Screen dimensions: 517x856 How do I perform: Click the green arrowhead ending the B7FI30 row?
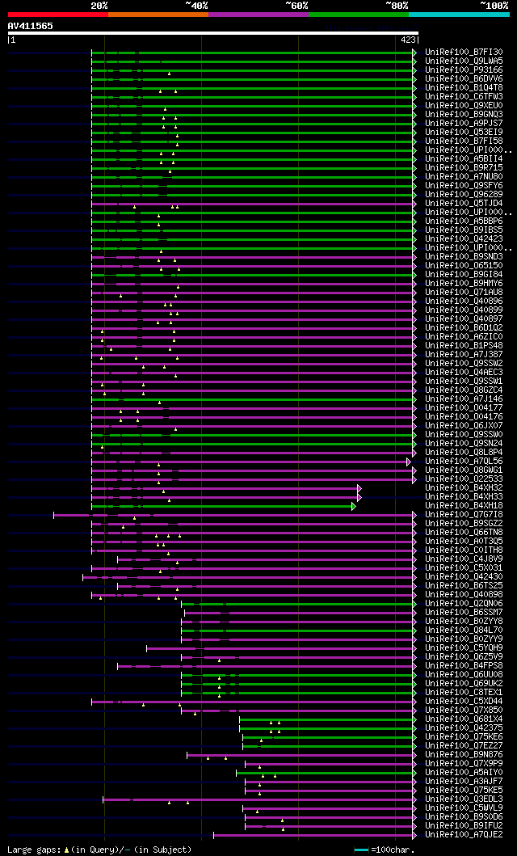414,53
